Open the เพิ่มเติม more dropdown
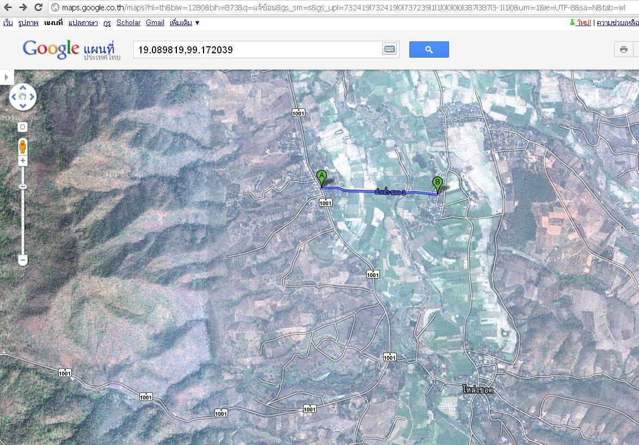The height and width of the screenshot is (445, 639). point(185,23)
